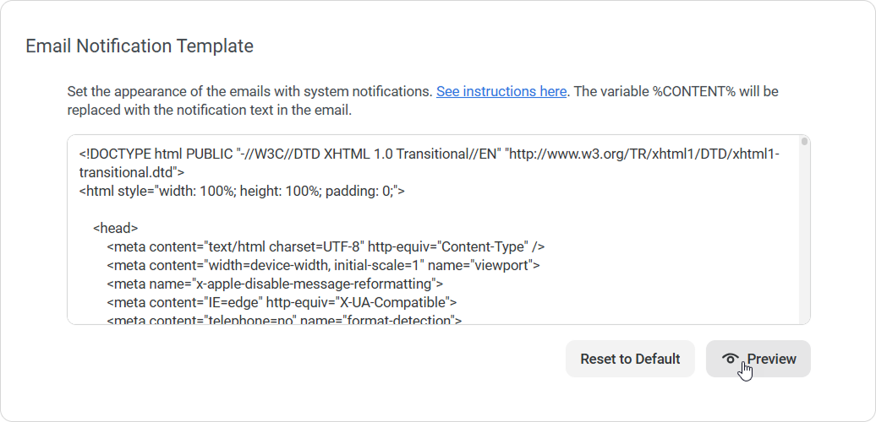Open the See instructions here link

501,91
